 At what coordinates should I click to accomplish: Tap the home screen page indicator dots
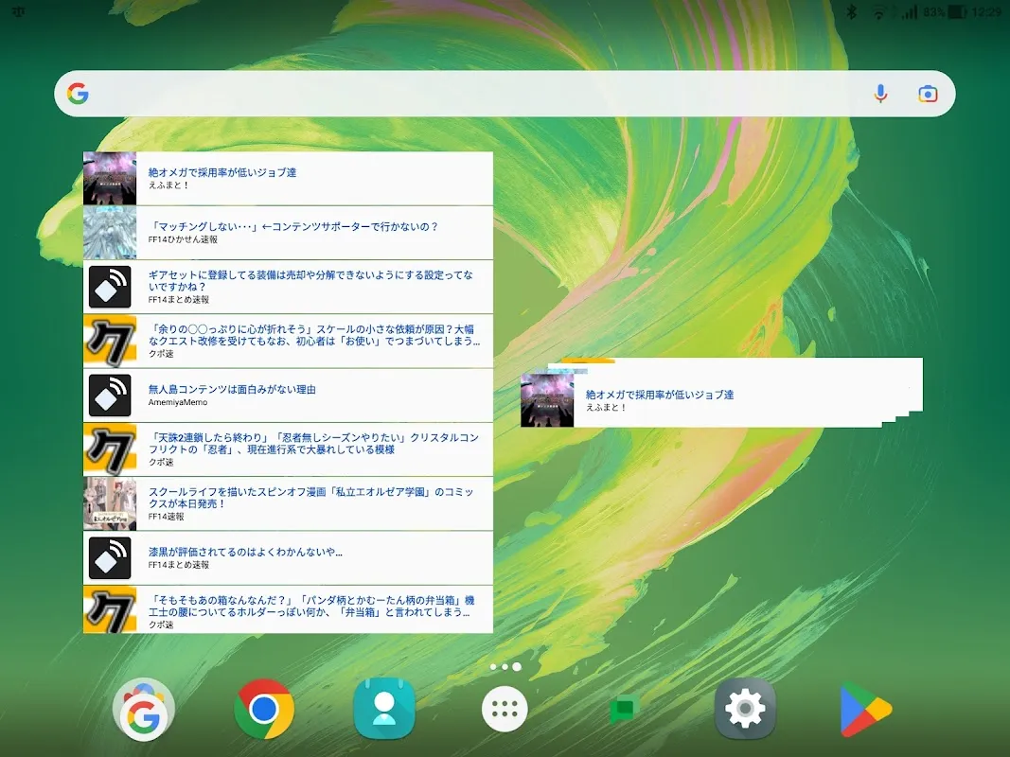coord(505,665)
